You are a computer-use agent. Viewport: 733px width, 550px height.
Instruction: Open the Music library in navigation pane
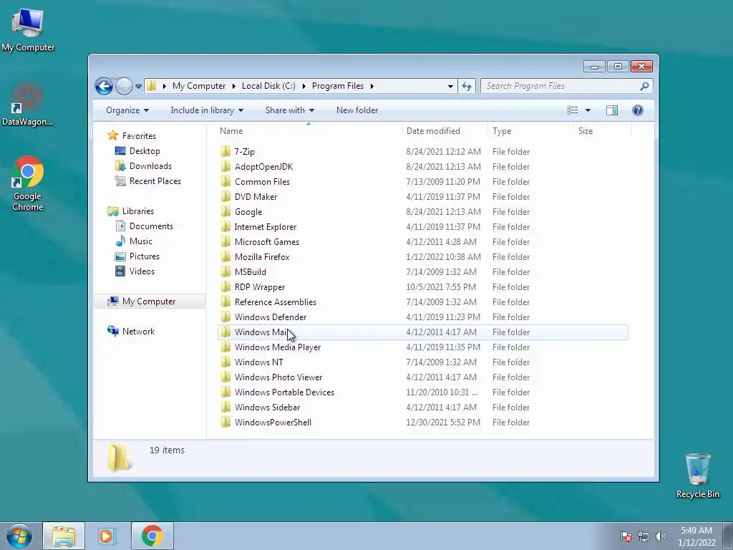coord(141,241)
